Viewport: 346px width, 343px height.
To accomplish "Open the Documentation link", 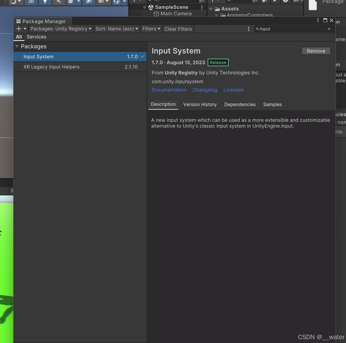I will click(x=169, y=90).
